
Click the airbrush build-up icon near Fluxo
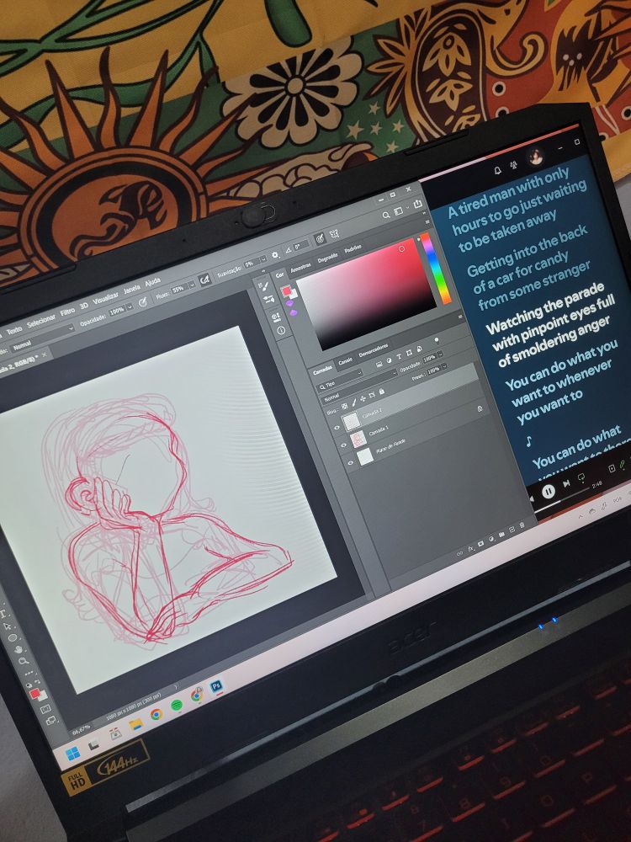point(204,280)
